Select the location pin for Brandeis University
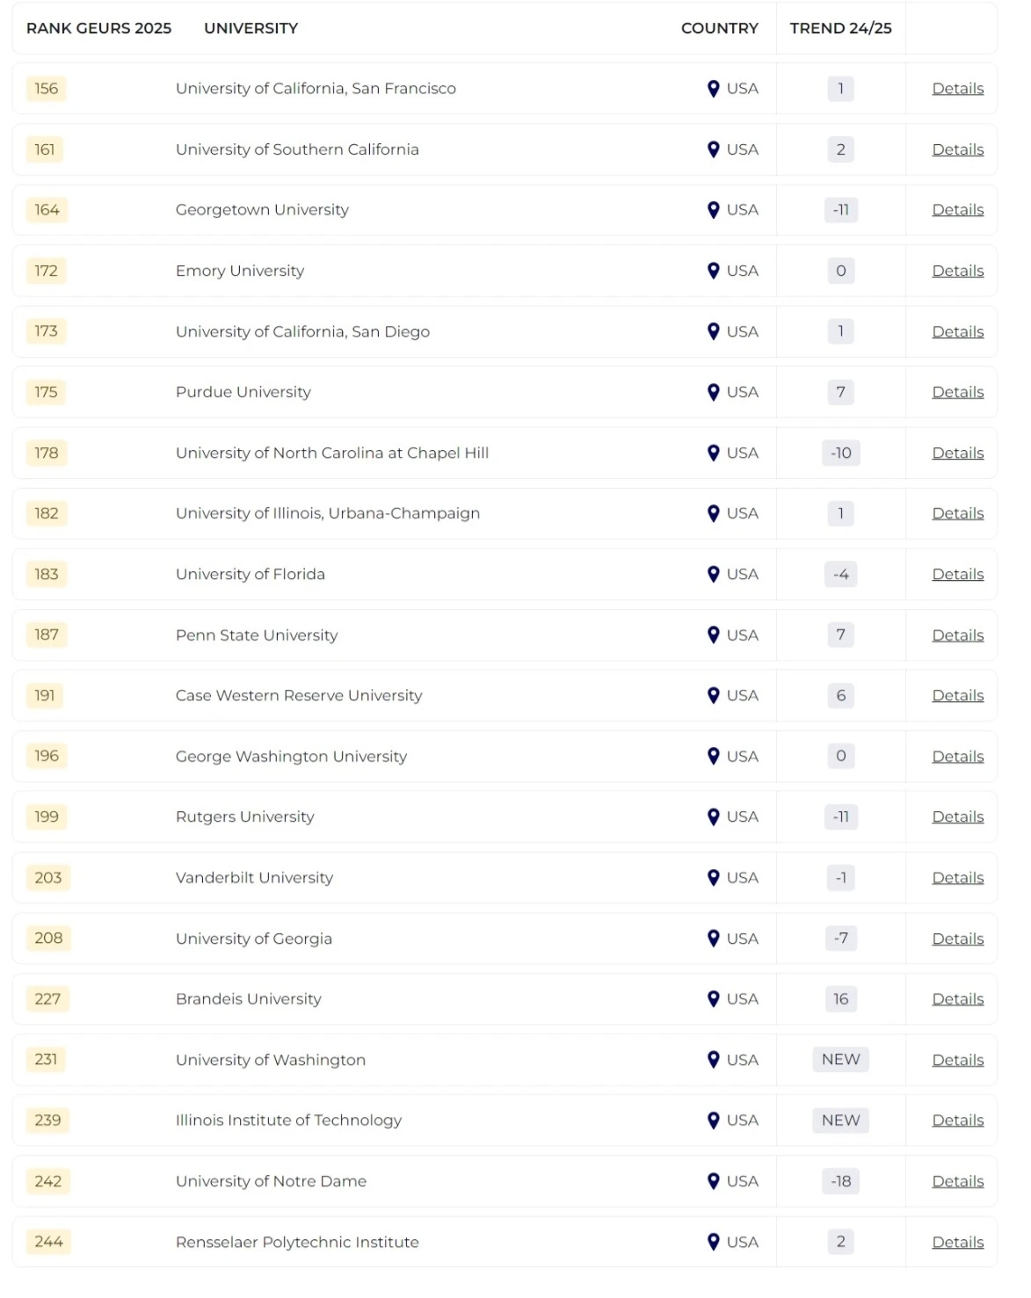The width and height of the screenshot is (1031, 1298). pos(715,999)
